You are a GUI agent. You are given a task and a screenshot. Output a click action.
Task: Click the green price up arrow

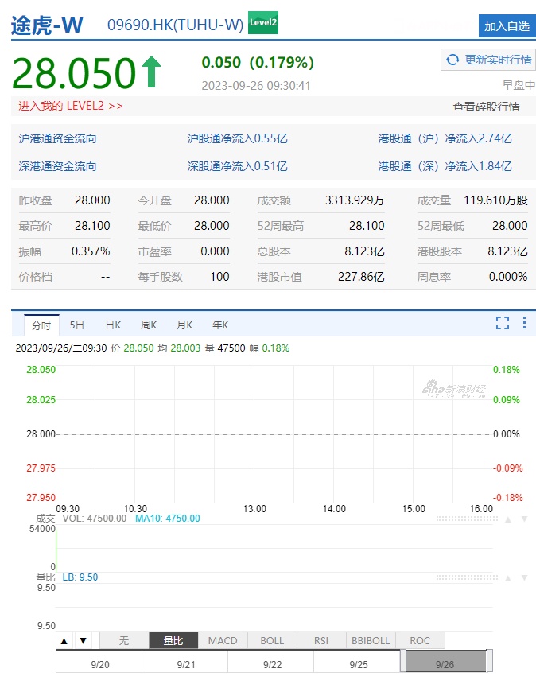click(151, 72)
